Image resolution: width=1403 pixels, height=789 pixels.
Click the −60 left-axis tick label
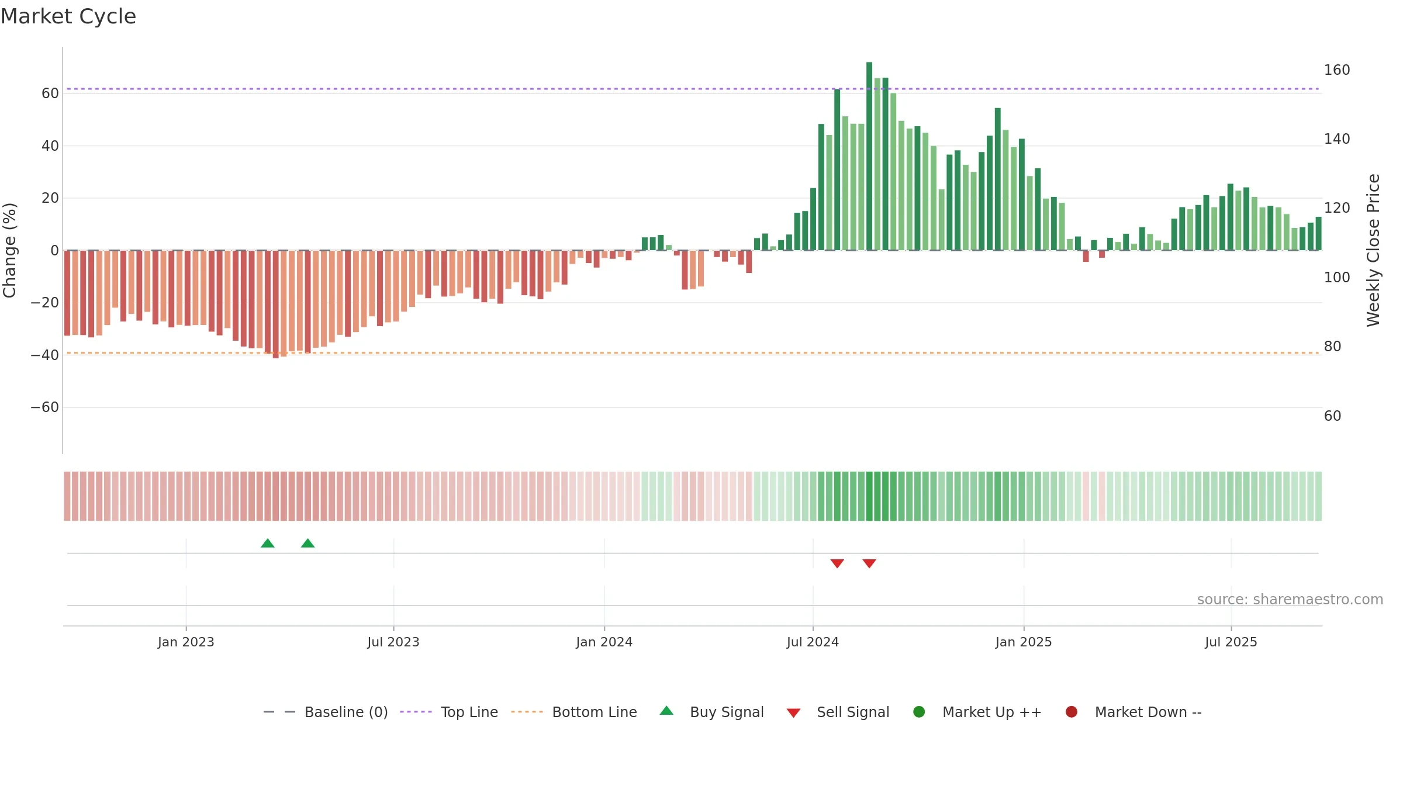(x=45, y=407)
